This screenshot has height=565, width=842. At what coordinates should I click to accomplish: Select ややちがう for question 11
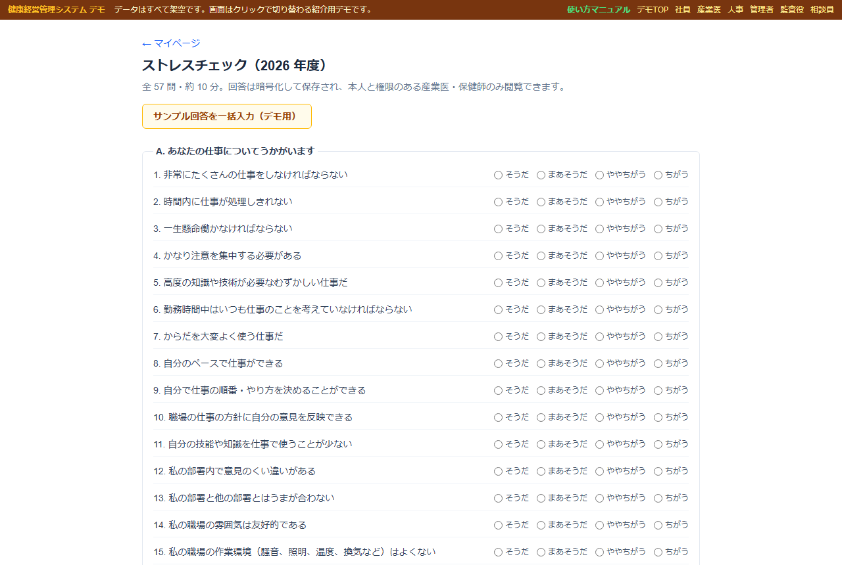[599, 444]
